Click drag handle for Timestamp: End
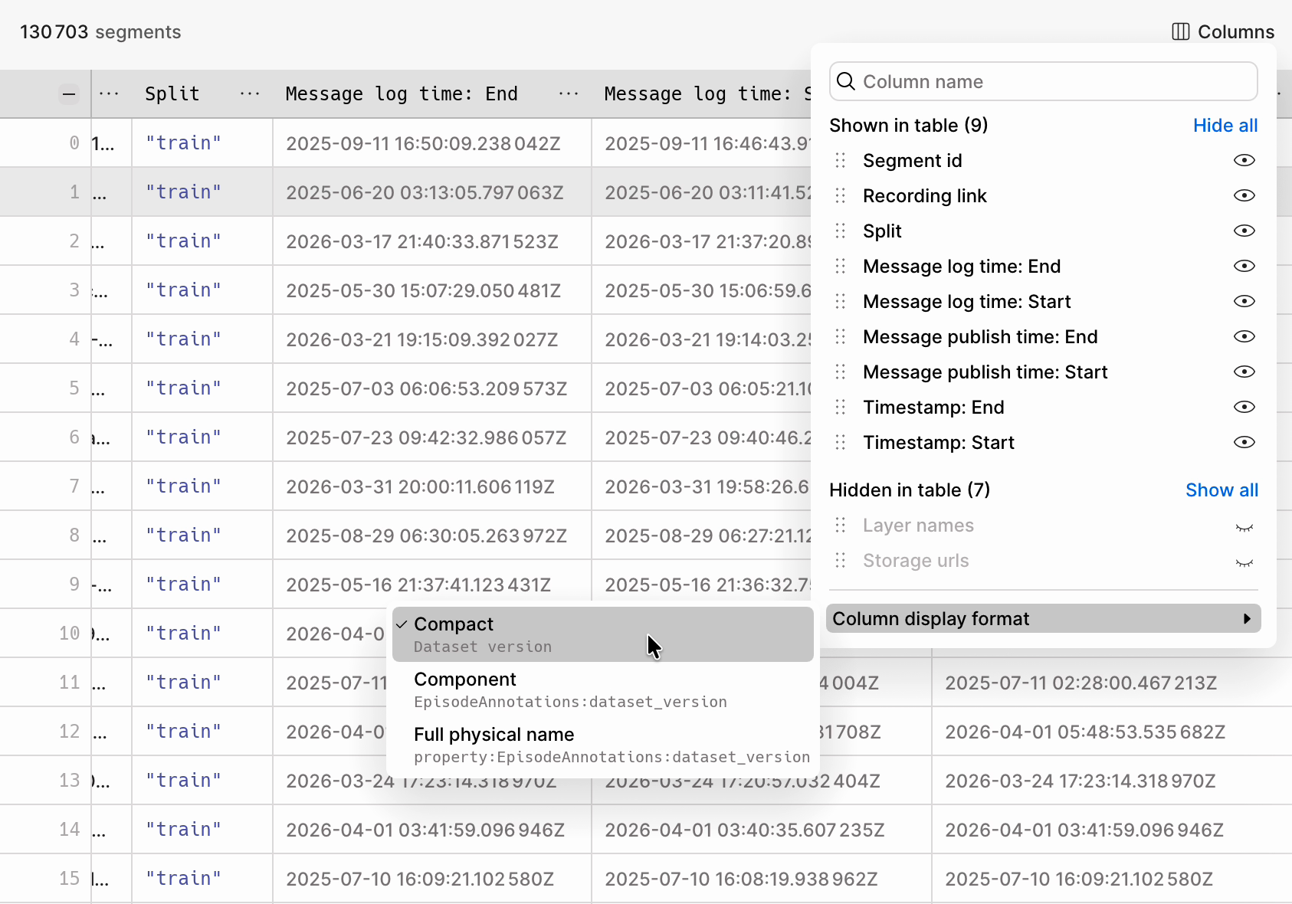The height and width of the screenshot is (904, 1292). coord(841,407)
